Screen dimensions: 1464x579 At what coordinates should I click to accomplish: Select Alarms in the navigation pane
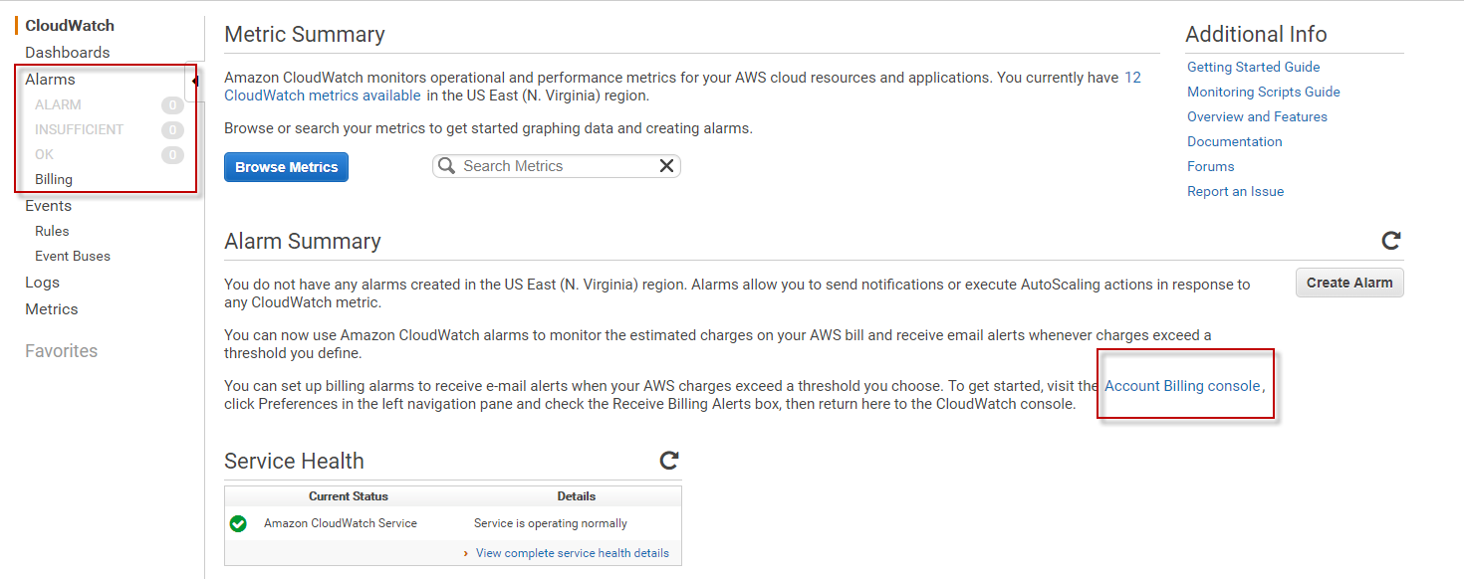[x=50, y=80]
